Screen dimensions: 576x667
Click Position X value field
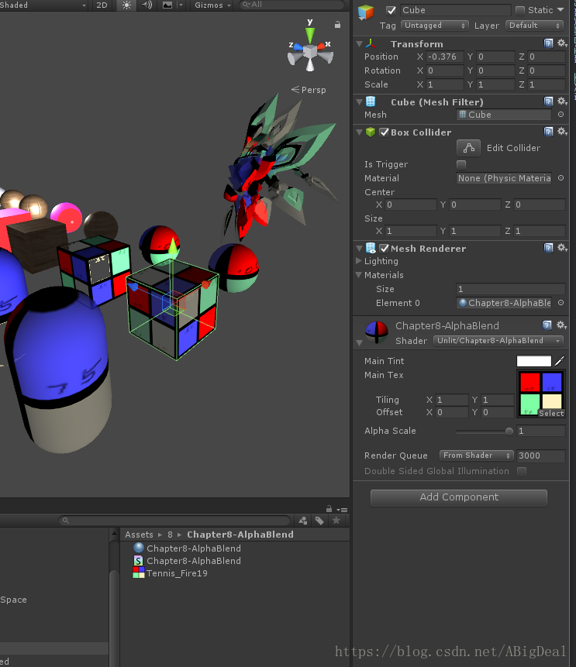(444, 57)
